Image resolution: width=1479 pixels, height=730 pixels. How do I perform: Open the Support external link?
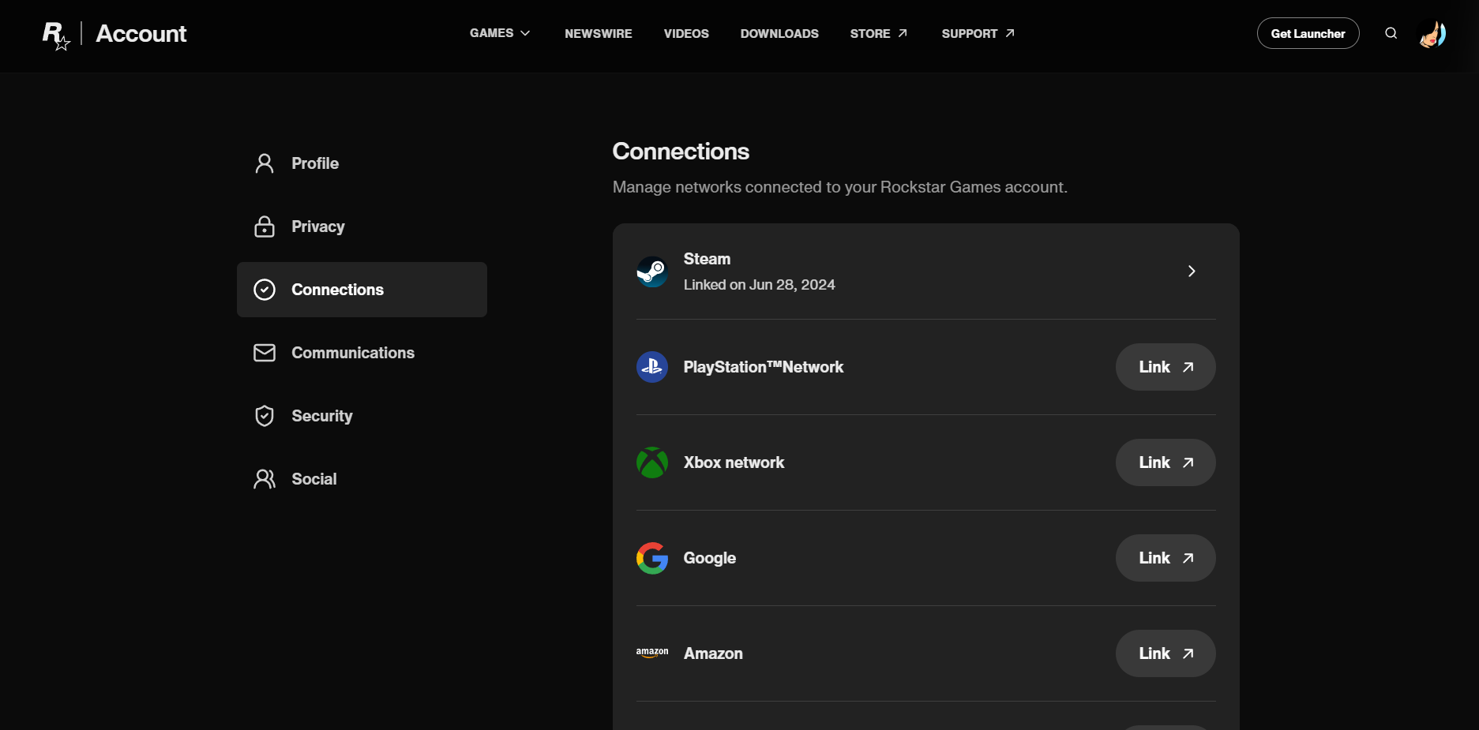click(978, 33)
